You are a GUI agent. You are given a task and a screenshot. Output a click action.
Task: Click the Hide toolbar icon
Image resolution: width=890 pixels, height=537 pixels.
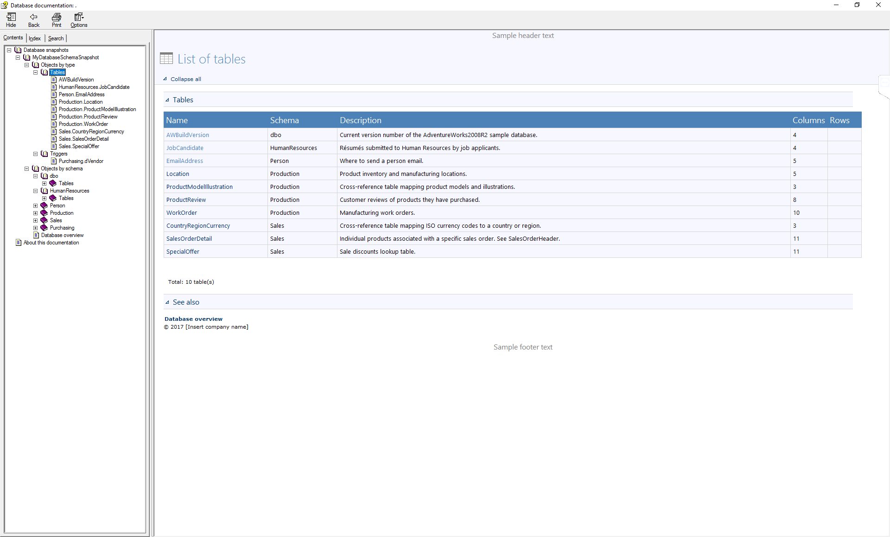11,17
